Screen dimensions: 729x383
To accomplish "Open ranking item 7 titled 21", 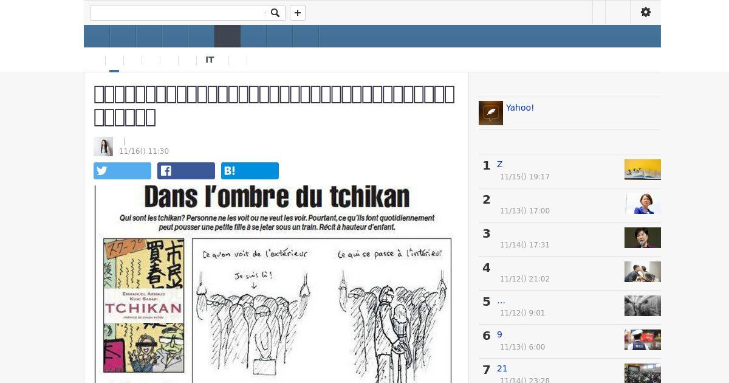I will coord(502,368).
